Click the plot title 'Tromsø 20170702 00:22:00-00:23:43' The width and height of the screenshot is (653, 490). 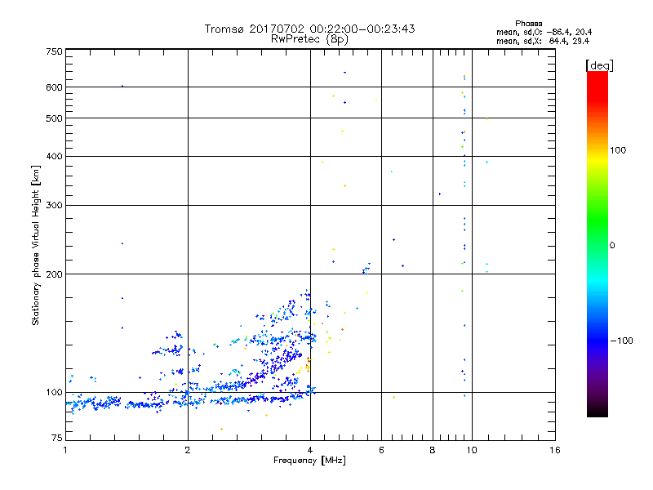pyautogui.click(x=309, y=29)
